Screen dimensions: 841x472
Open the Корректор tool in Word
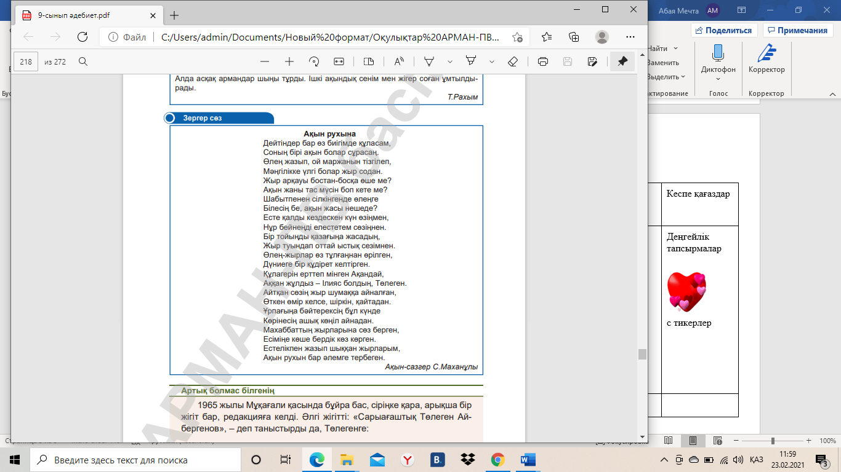[767, 59]
